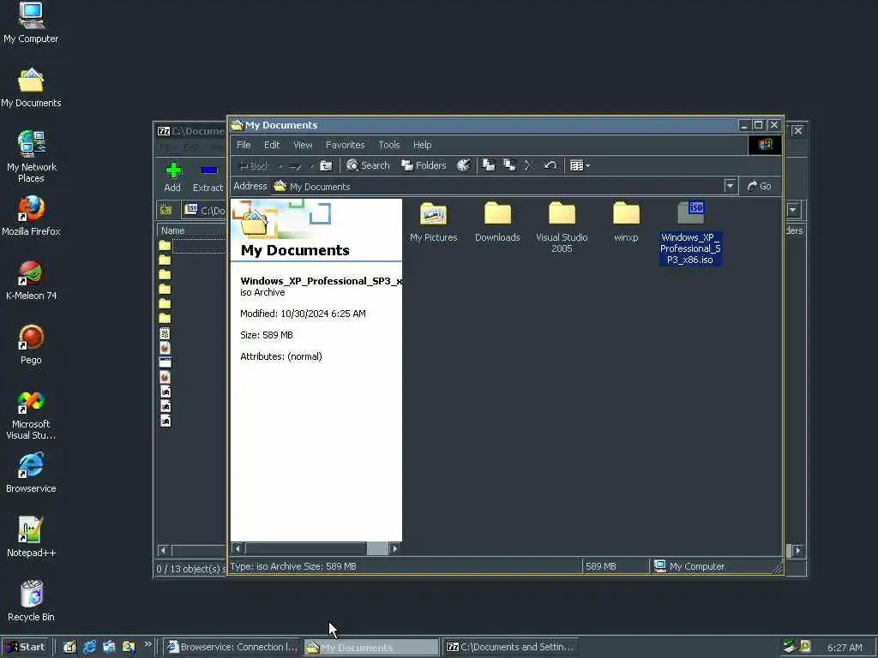
Task: Launch Notepad++ from desktop
Action: 31,538
